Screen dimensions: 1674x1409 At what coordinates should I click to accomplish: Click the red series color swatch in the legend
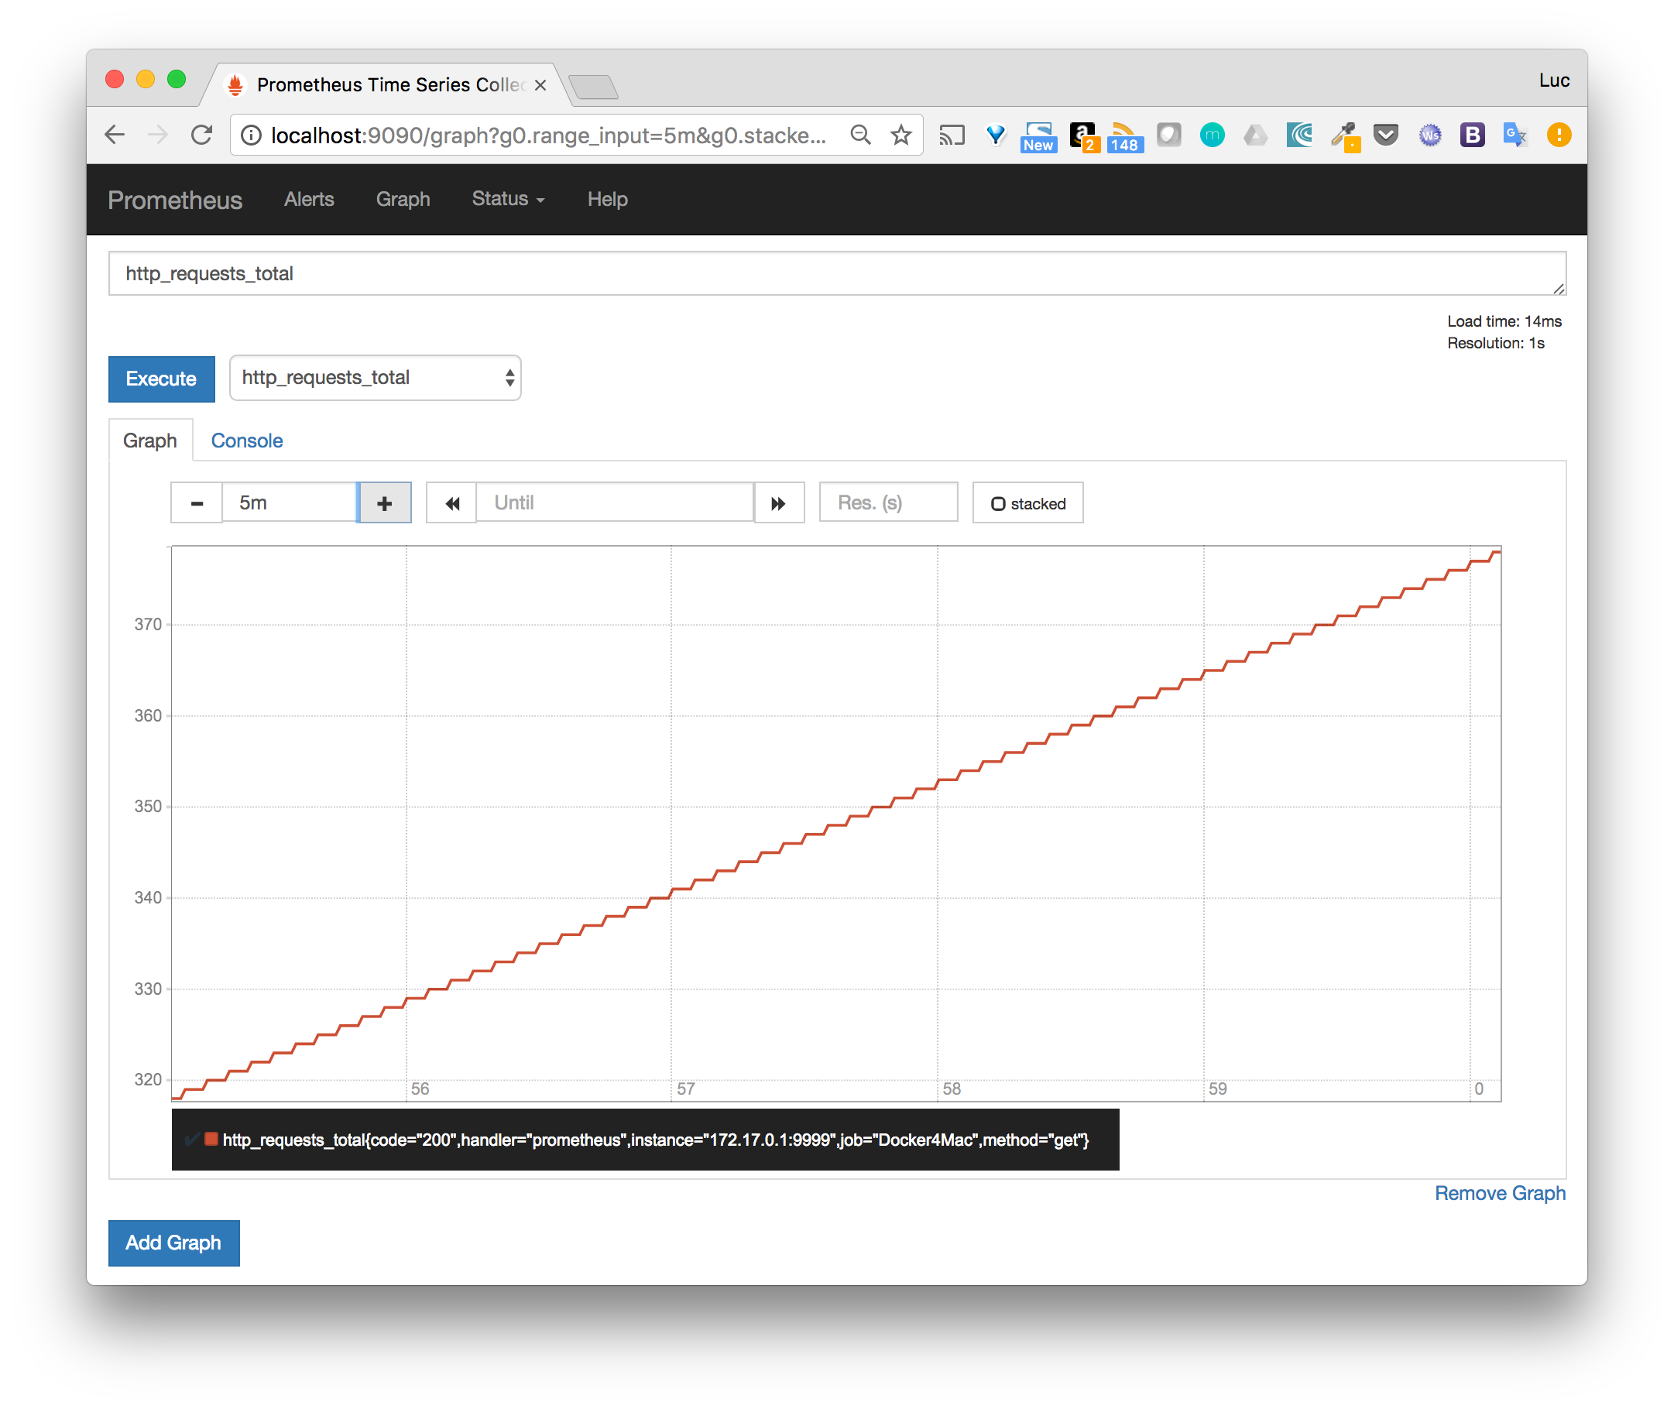[211, 1140]
